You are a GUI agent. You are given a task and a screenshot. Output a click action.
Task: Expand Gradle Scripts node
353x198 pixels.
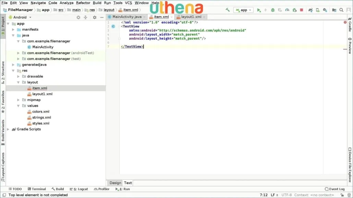(8, 129)
